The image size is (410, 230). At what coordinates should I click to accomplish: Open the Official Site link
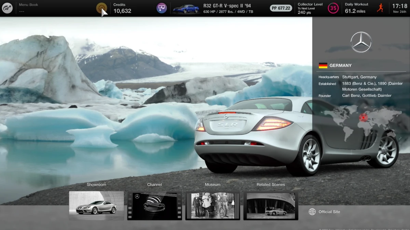tap(329, 212)
